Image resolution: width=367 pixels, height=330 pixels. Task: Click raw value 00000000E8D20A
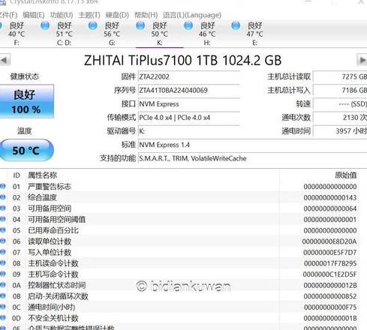329,241
